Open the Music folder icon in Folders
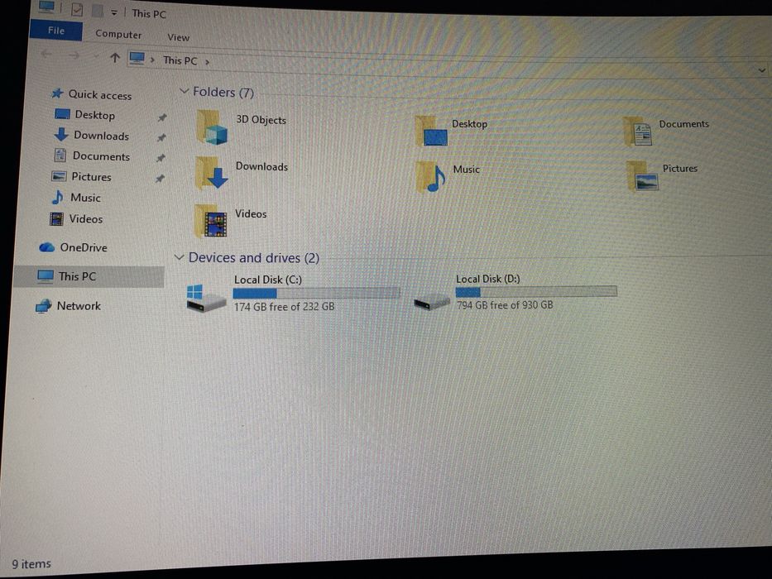Viewport: 772px width, 579px height. tap(431, 177)
